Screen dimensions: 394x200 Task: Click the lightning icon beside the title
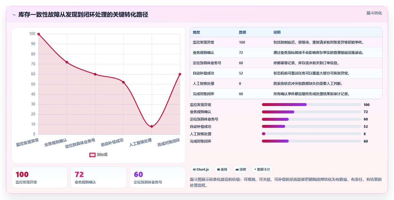click(14, 15)
